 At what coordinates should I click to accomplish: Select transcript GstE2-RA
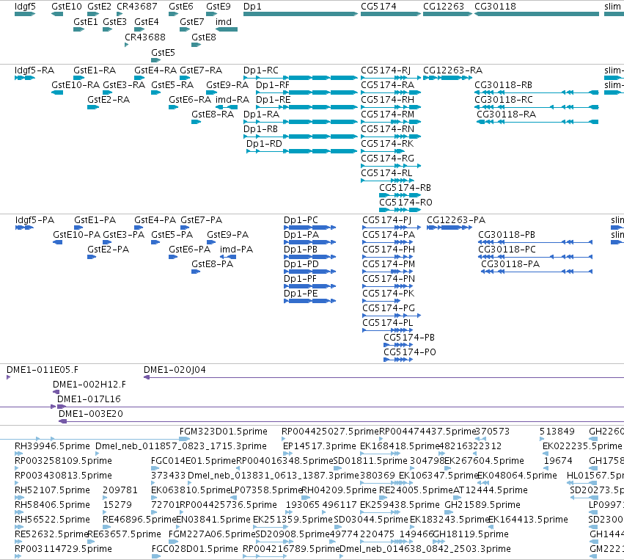click(109, 100)
